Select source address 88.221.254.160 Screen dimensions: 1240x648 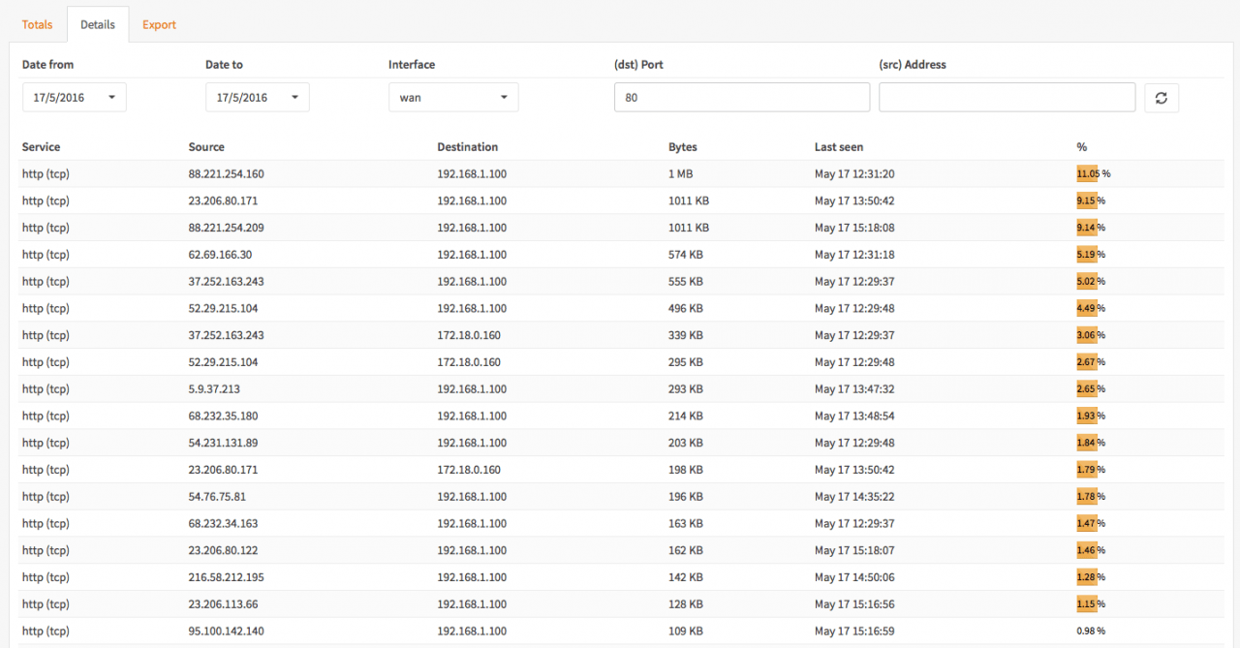tap(226, 174)
